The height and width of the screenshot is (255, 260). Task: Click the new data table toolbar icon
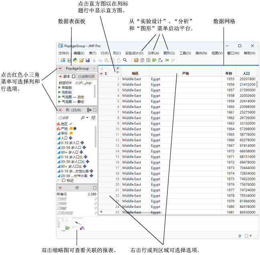point(63,60)
